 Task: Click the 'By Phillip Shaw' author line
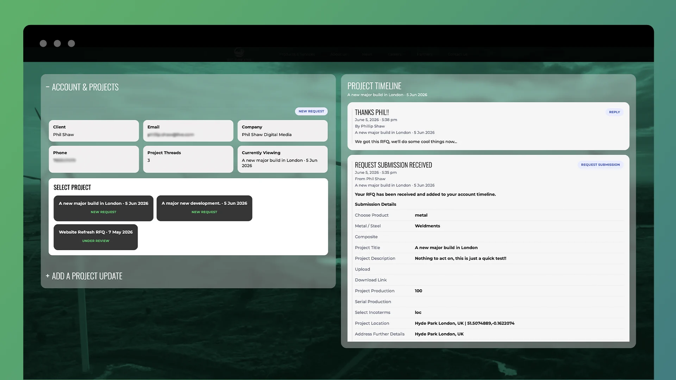(x=370, y=126)
